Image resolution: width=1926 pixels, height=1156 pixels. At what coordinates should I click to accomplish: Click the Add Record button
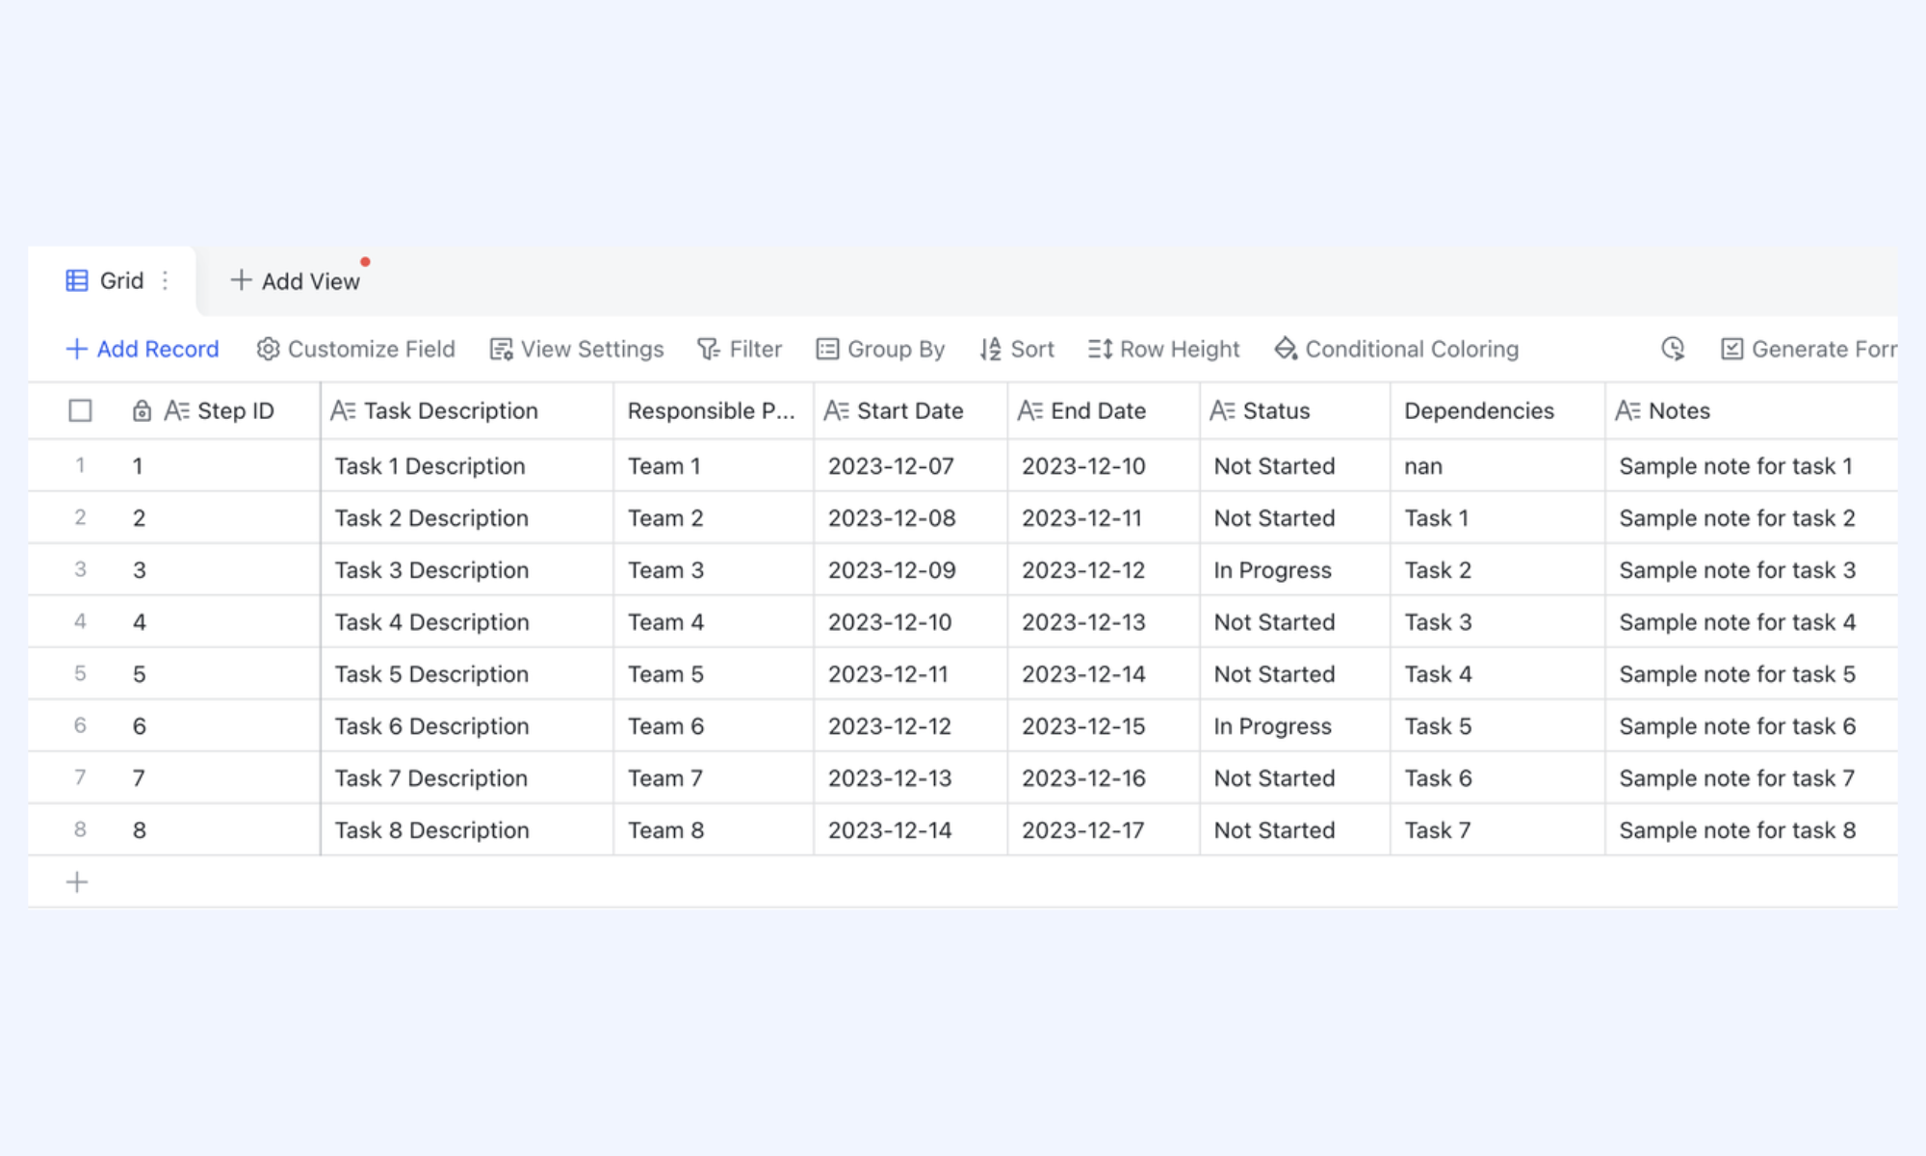[143, 349]
